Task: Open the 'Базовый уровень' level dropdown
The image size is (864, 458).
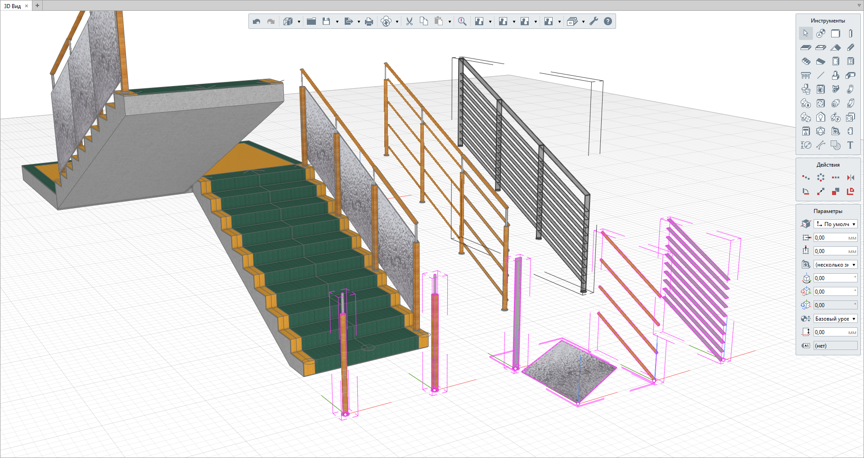Action: [836, 318]
